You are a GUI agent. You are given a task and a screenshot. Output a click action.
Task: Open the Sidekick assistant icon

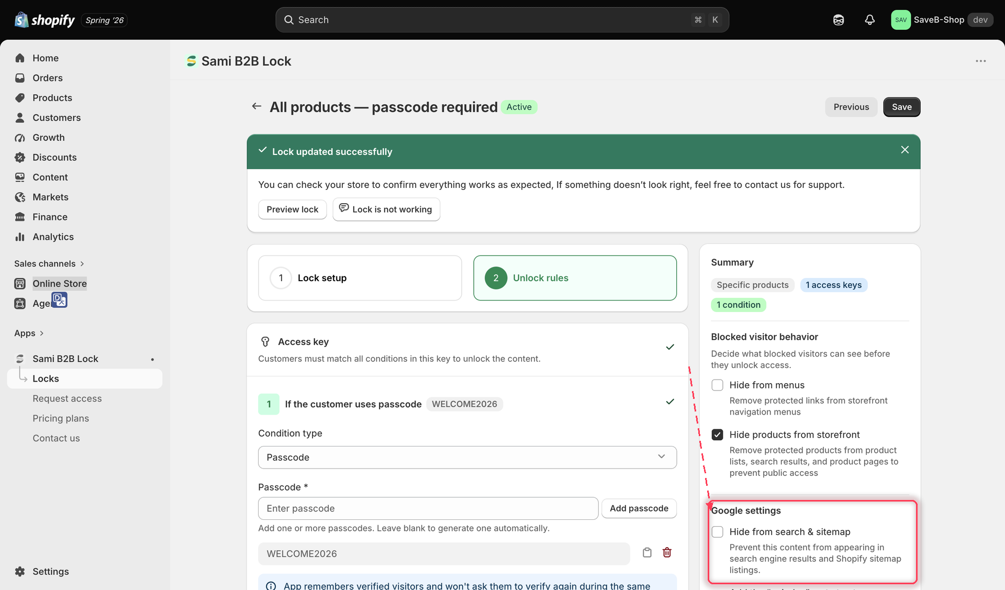839,20
